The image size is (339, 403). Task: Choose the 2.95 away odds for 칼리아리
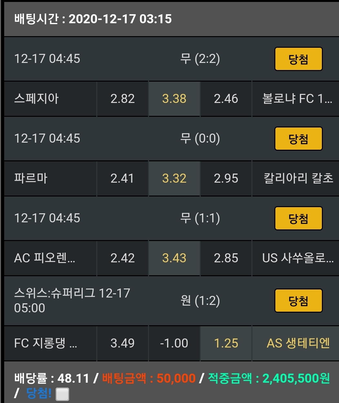[226, 178]
